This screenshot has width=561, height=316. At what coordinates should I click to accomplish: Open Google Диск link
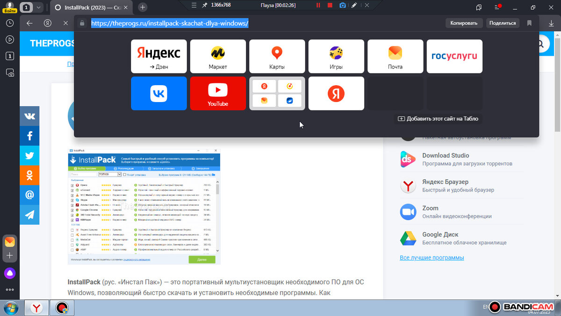(440, 234)
